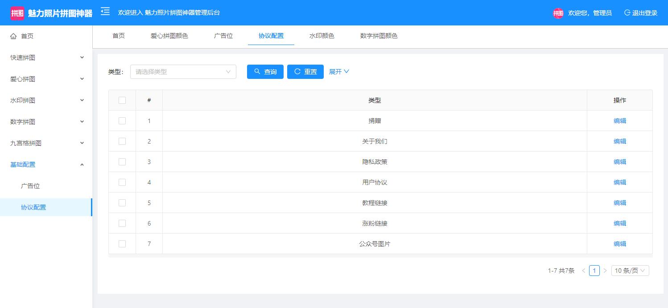Switch to the 首页 tab
The width and height of the screenshot is (668, 308).
click(119, 36)
